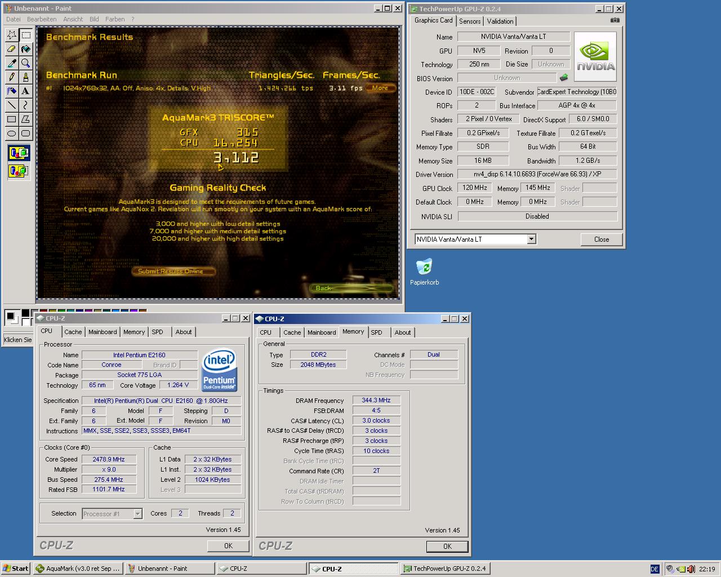Open the Papierkorb recycle bin on desktop
This screenshot has width=721, height=577.
(x=424, y=272)
